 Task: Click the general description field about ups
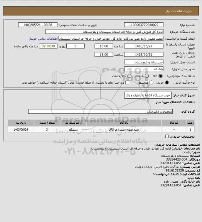point(148,95)
